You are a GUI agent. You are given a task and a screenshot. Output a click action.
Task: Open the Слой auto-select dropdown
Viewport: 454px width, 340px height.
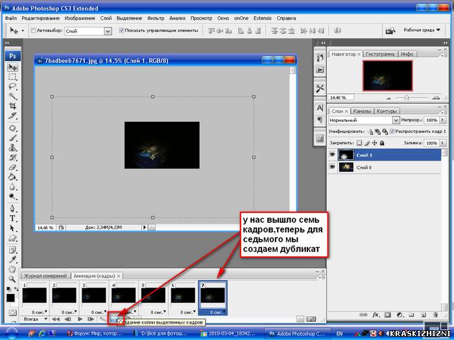(108, 31)
